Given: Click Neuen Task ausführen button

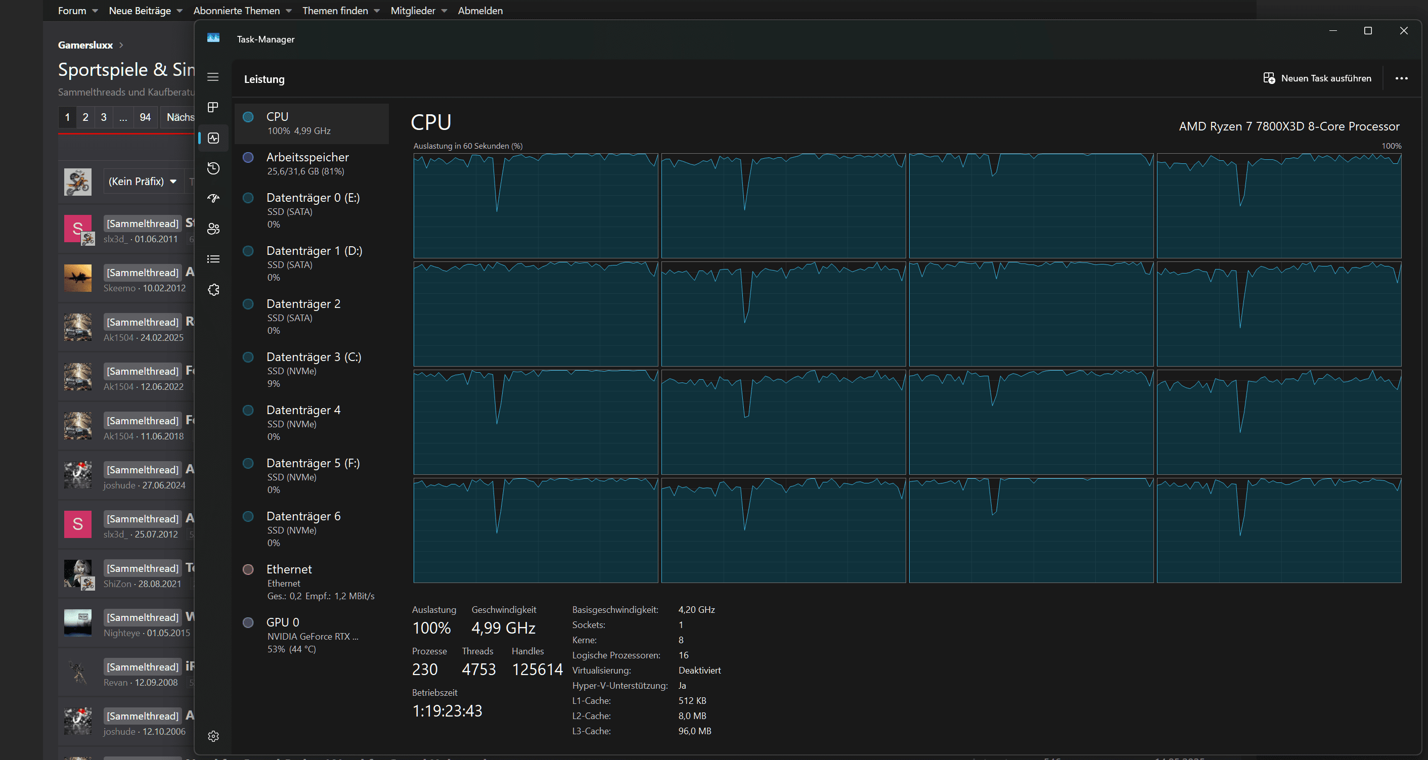Looking at the screenshot, I should (x=1317, y=79).
